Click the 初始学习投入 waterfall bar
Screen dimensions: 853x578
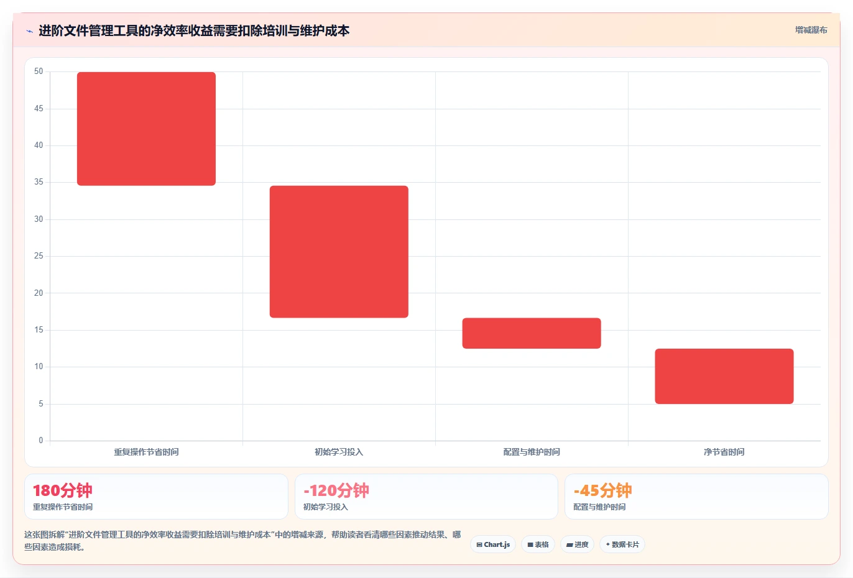[x=339, y=252]
